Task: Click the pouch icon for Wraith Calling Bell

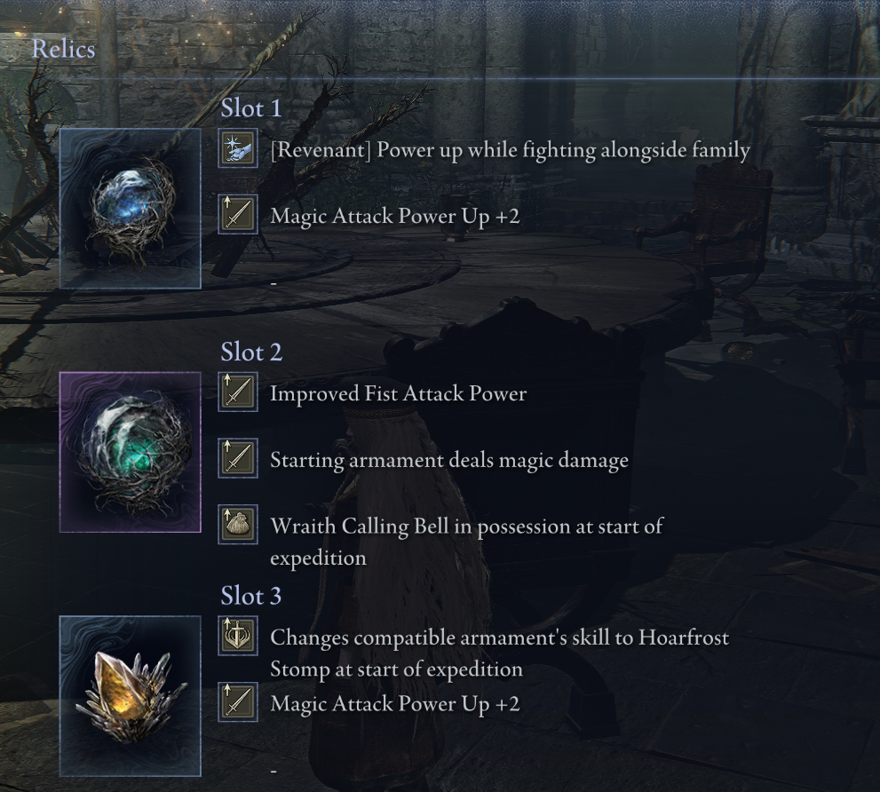Action: point(238,524)
